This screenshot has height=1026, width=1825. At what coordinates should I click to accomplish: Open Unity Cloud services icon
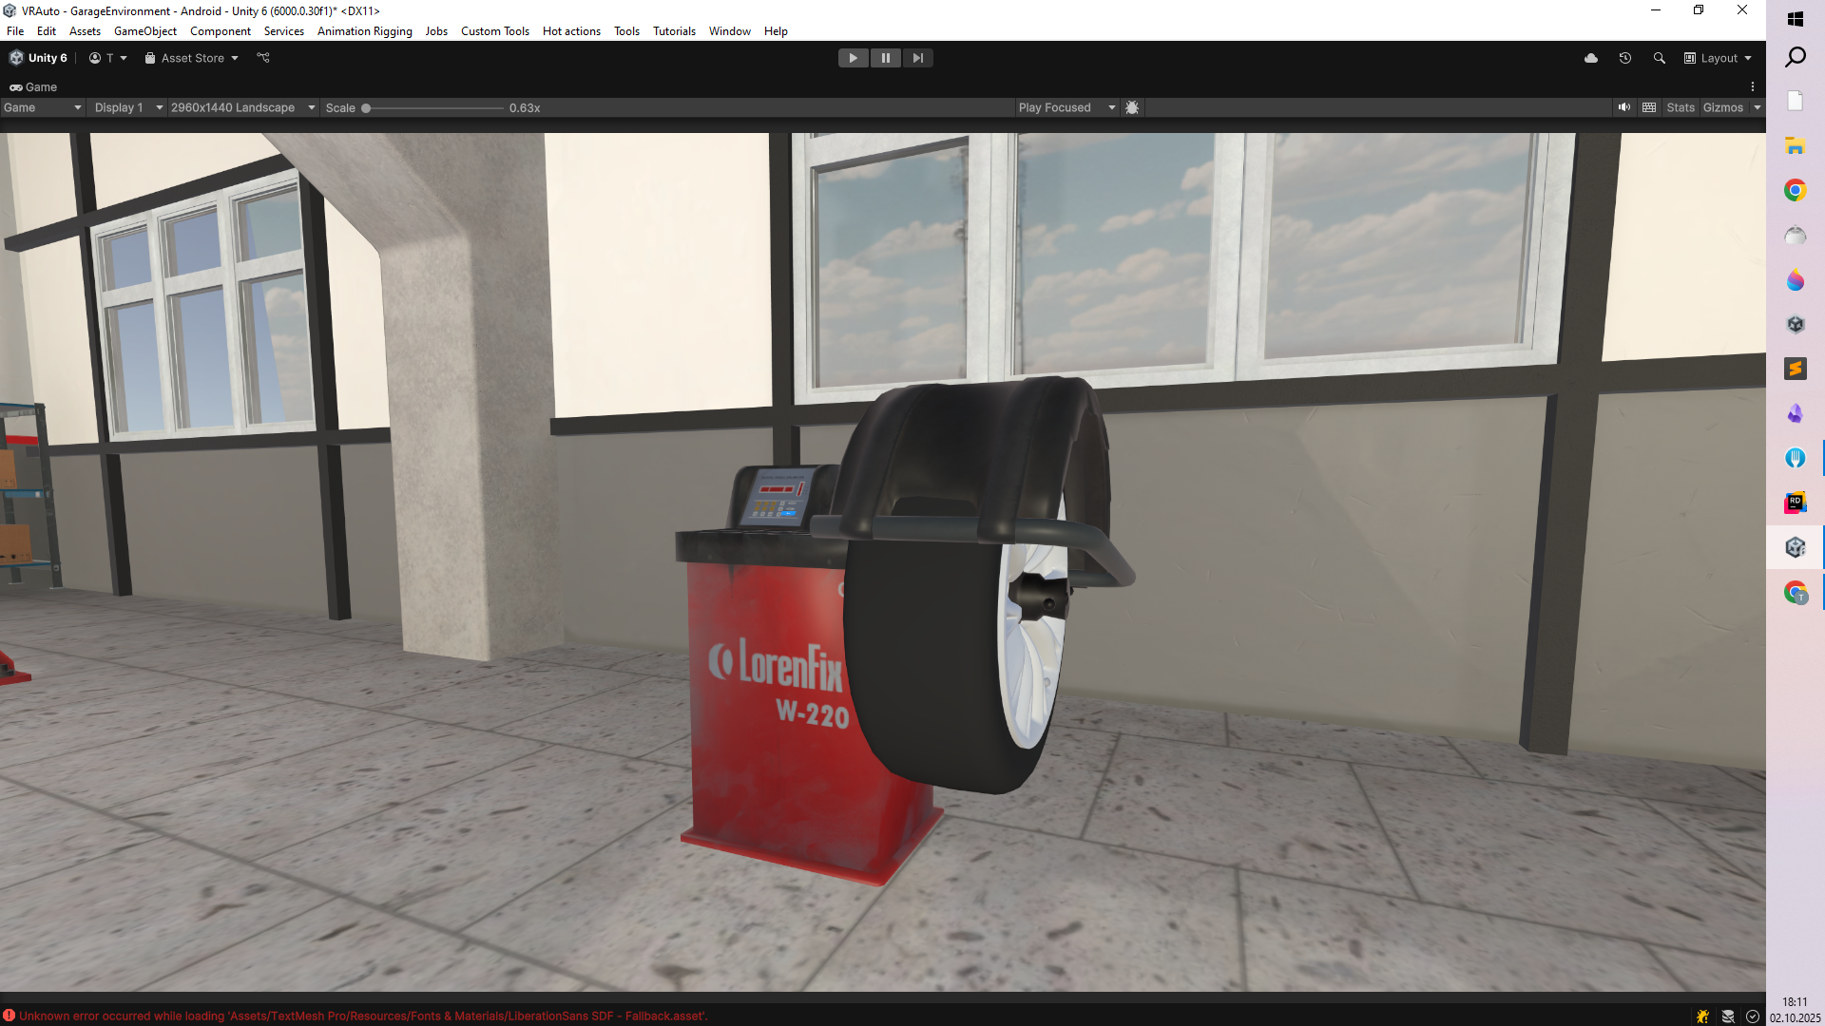click(x=1591, y=58)
